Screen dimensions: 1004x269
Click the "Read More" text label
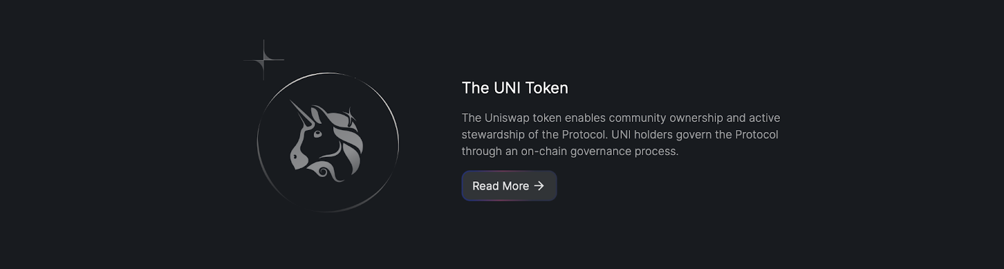pos(500,186)
